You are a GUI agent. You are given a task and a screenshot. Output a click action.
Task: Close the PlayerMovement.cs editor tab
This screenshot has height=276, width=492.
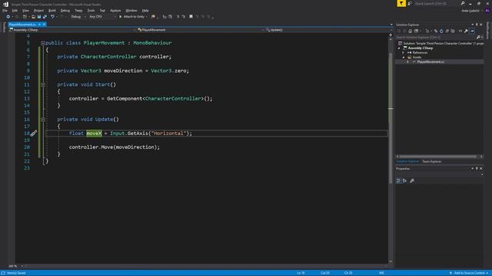pyautogui.click(x=45, y=25)
